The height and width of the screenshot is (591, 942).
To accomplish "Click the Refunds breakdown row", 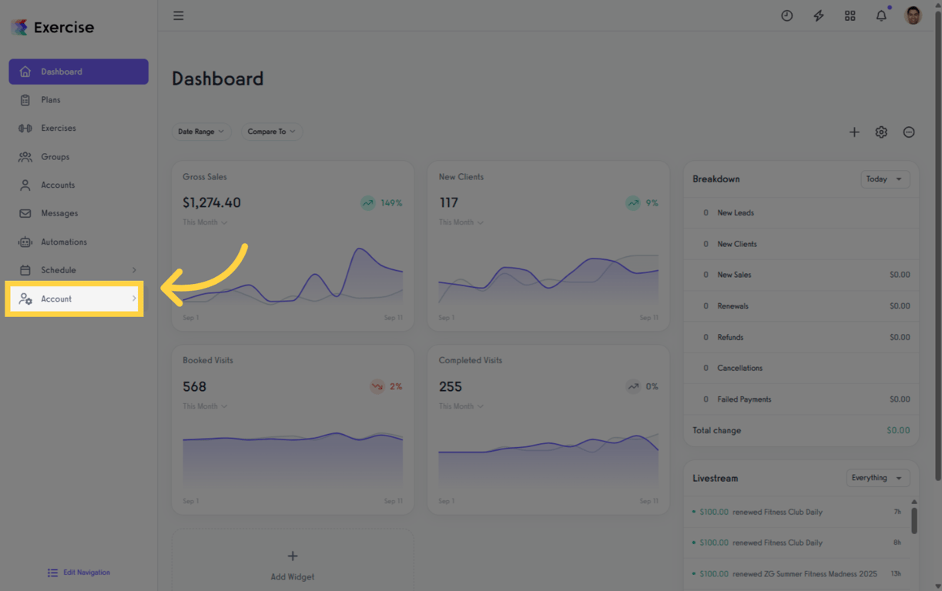I will [801, 337].
